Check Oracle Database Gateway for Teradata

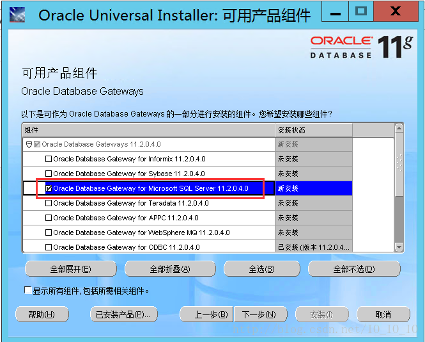(48, 203)
